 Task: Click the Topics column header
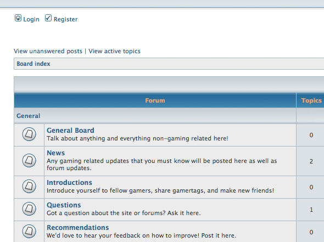311,100
